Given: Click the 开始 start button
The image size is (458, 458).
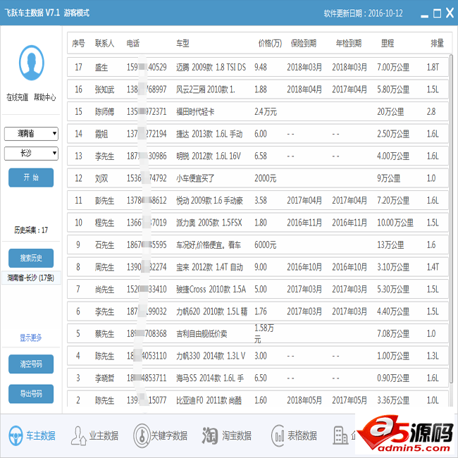Looking at the screenshot, I should point(31,178).
